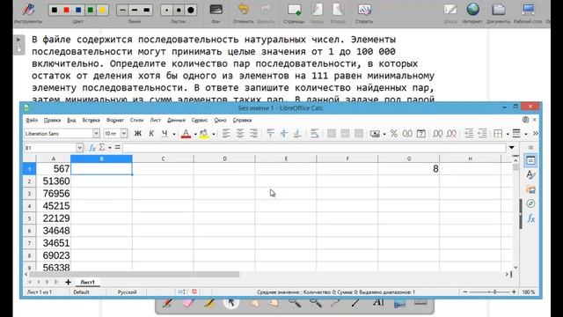563x317 pixels.
Task: Open the Сервис menu
Action: (200, 120)
